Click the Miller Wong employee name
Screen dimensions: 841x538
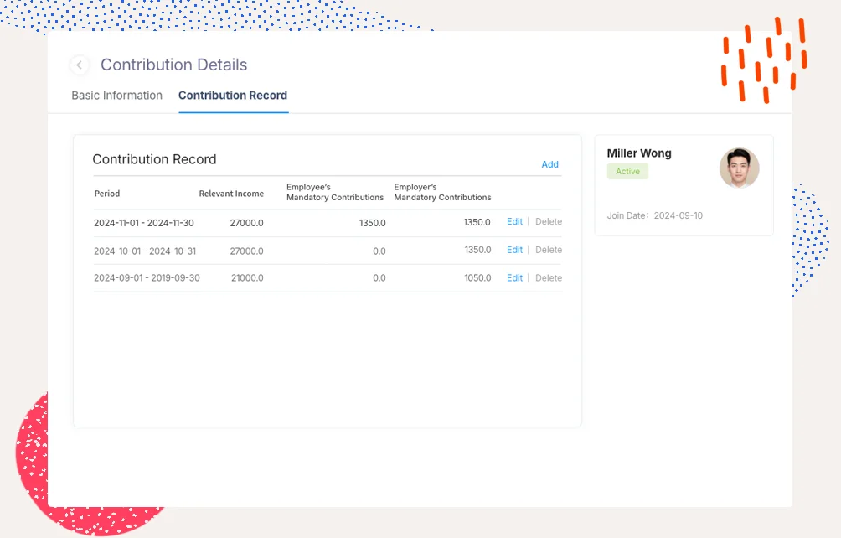coord(639,153)
